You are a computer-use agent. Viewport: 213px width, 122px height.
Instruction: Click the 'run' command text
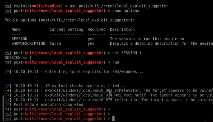(x=116, y=62)
